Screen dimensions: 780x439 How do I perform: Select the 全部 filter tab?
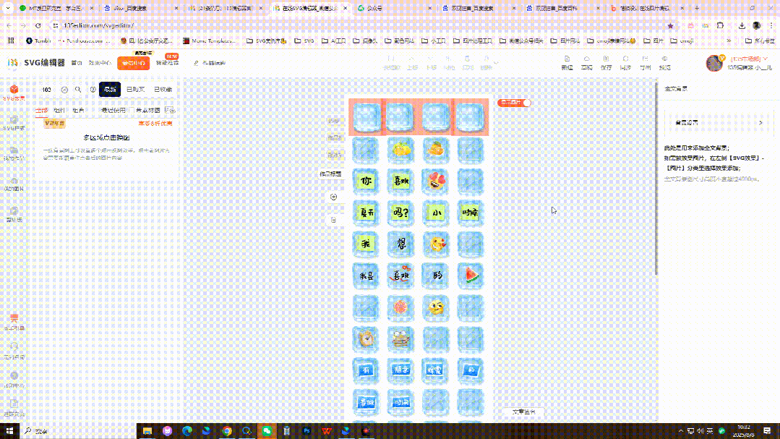point(41,111)
